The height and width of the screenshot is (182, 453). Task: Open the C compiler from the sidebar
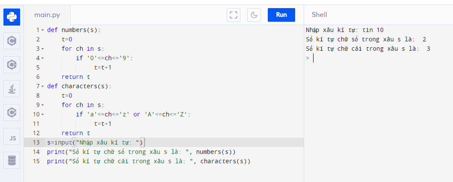[x=12, y=41]
